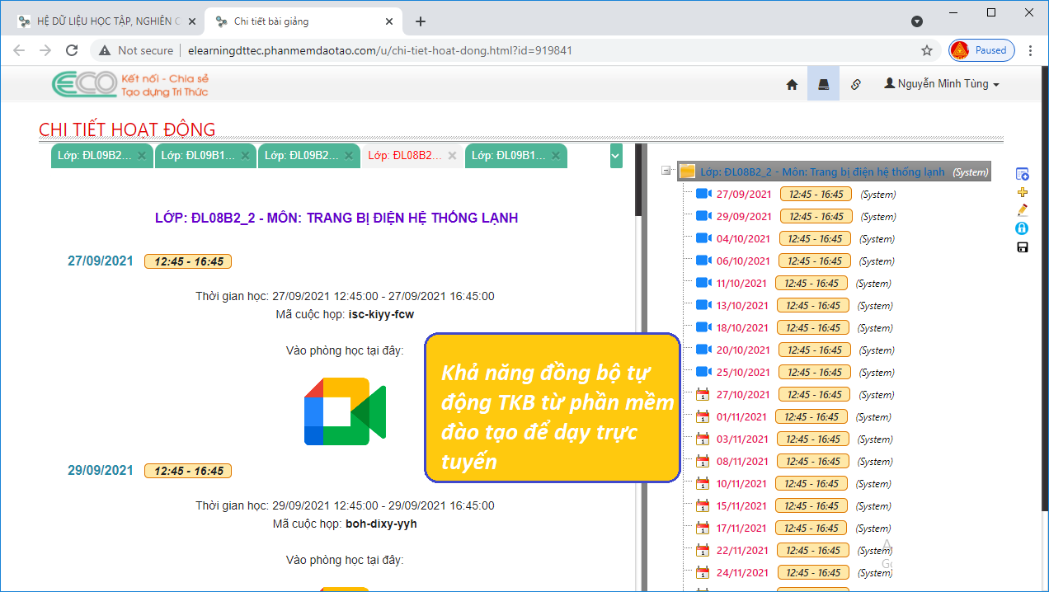Click the blue lock icon
1049x592 pixels.
(x=1023, y=228)
